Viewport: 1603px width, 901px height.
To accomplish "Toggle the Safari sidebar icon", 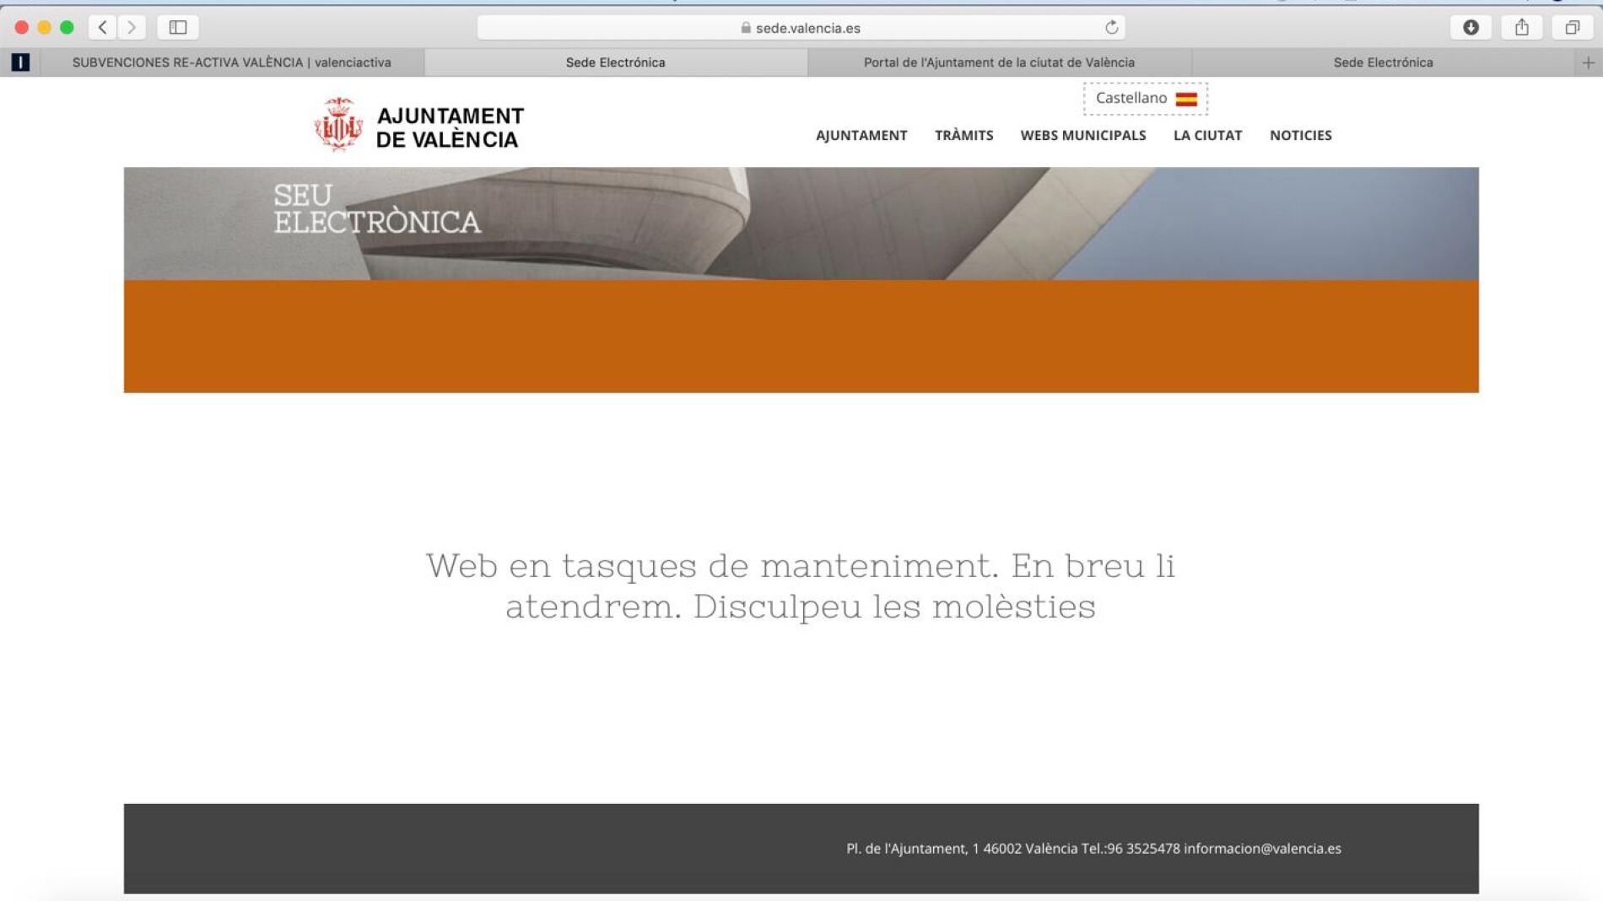I will point(178,28).
